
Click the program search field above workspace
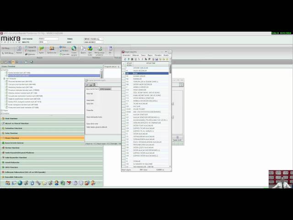pyautogui.click(x=112, y=66)
